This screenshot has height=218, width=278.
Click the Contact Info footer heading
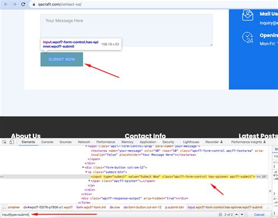(145, 135)
